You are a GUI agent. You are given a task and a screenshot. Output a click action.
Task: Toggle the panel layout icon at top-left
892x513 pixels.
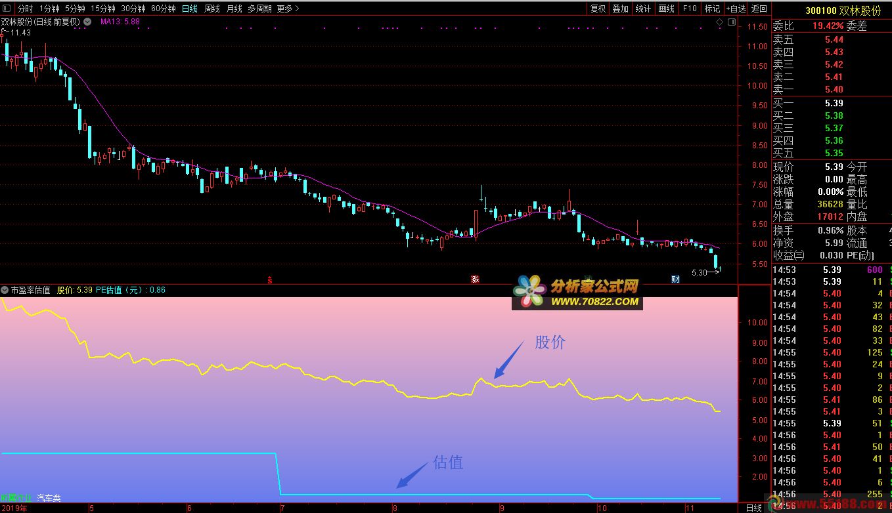(7, 9)
